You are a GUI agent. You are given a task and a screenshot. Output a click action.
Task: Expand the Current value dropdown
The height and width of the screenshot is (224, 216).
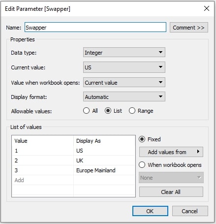point(124,67)
